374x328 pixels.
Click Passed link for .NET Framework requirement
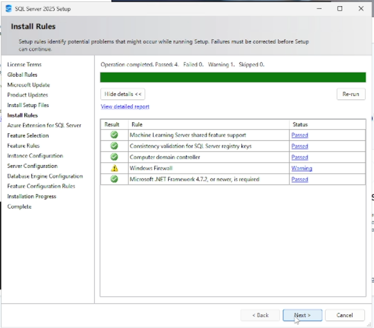click(x=299, y=179)
